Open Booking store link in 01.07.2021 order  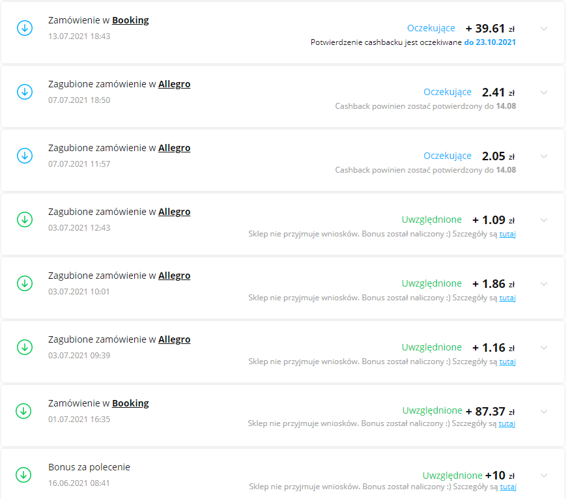[130, 403]
